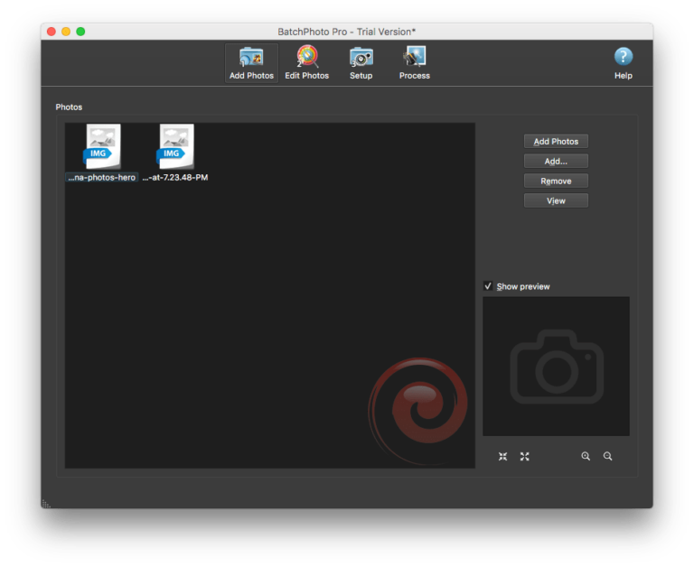Remove the selected photo with Remove button
This screenshot has height=567, width=694.
556,181
